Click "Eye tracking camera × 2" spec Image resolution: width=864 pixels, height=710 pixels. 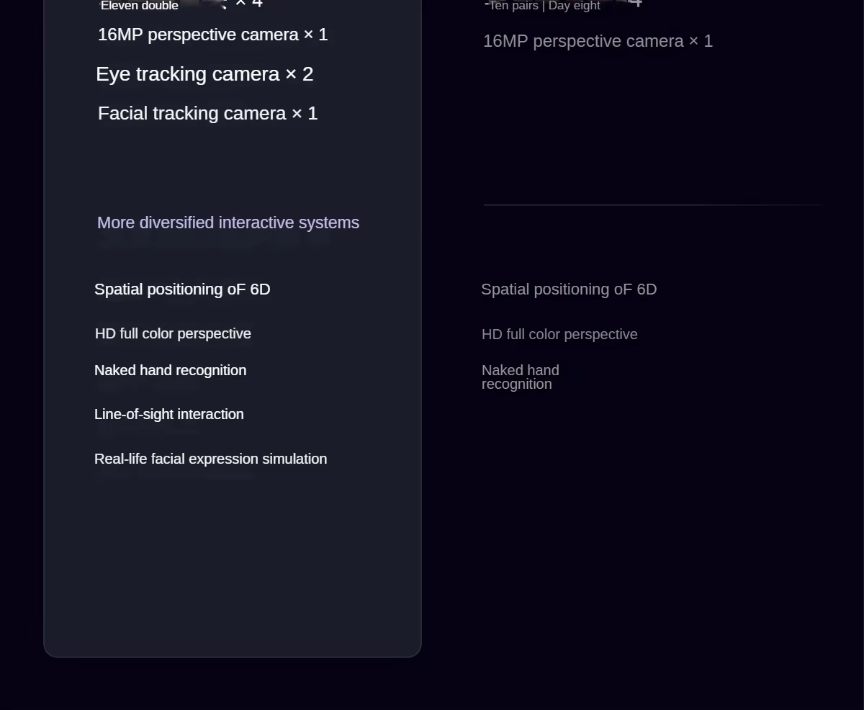click(204, 74)
